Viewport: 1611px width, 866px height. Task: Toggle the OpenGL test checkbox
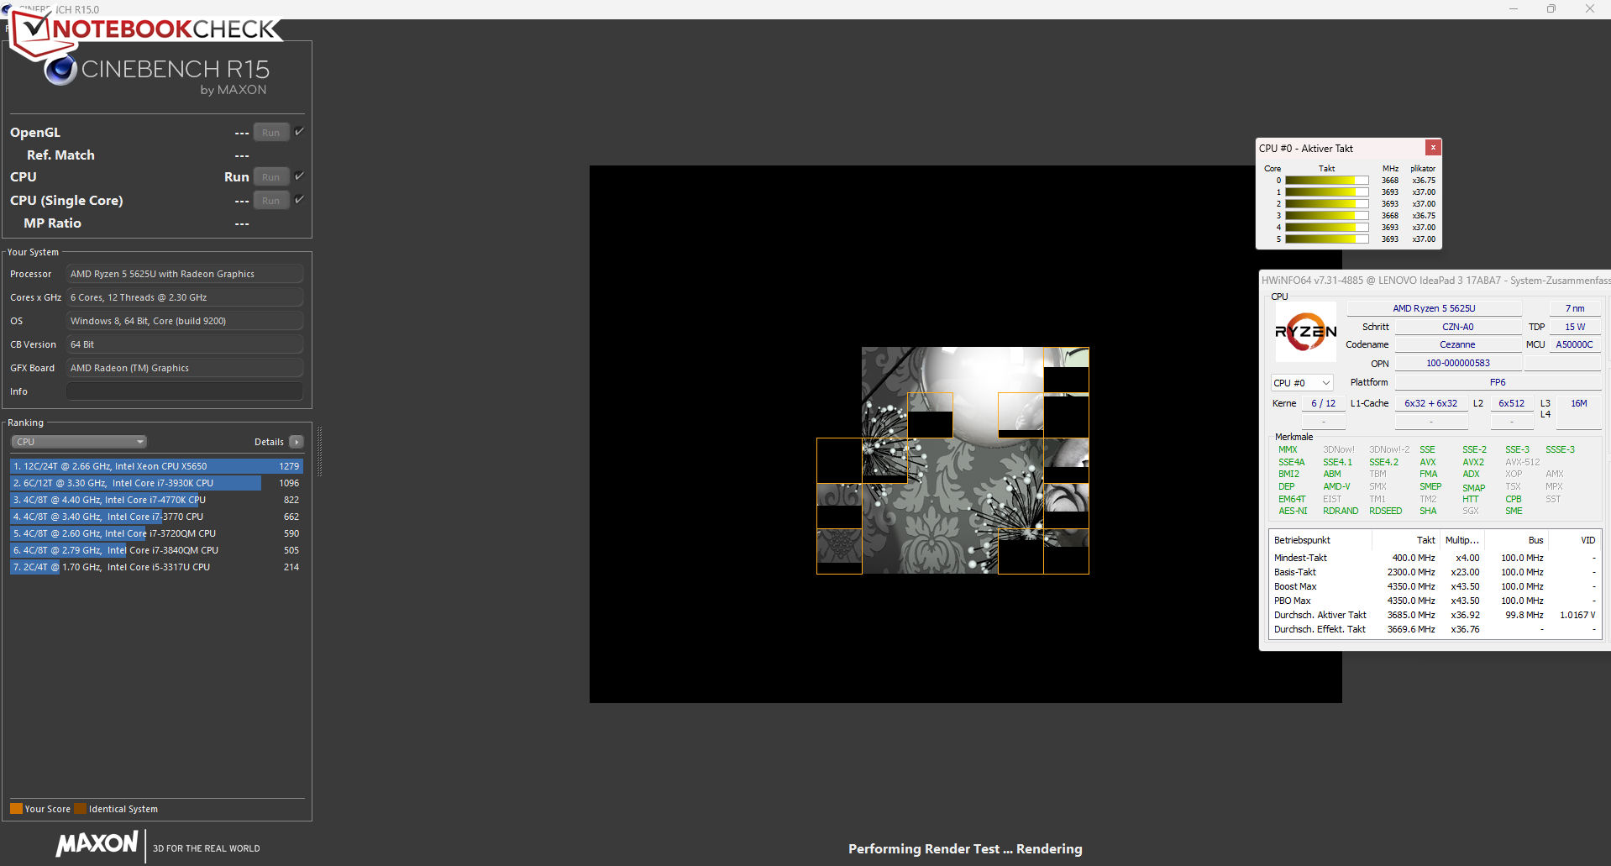click(299, 132)
